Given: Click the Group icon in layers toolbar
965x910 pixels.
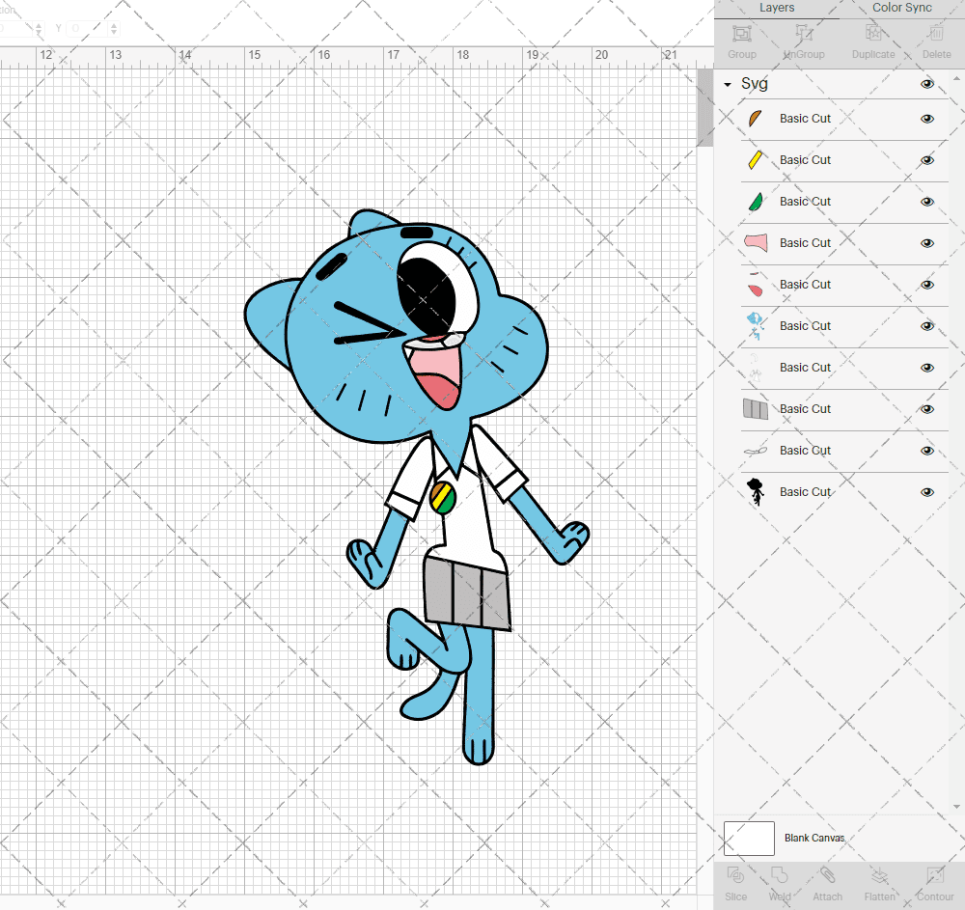Looking at the screenshot, I should (x=741, y=33).
